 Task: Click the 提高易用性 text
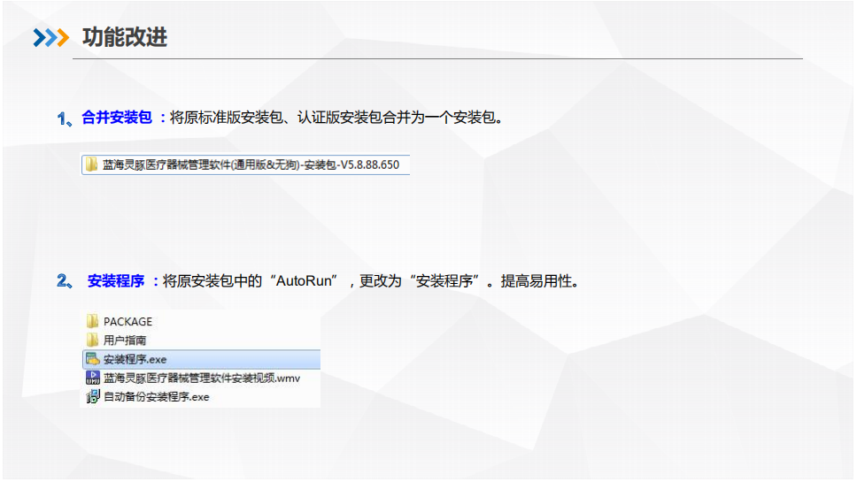point(537,281)
